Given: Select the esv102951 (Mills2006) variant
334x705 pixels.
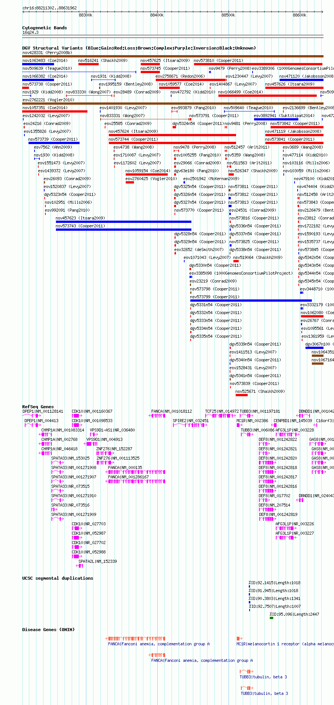Looking at the screenshot, I should pyautogui.click(x=68, y=202).
